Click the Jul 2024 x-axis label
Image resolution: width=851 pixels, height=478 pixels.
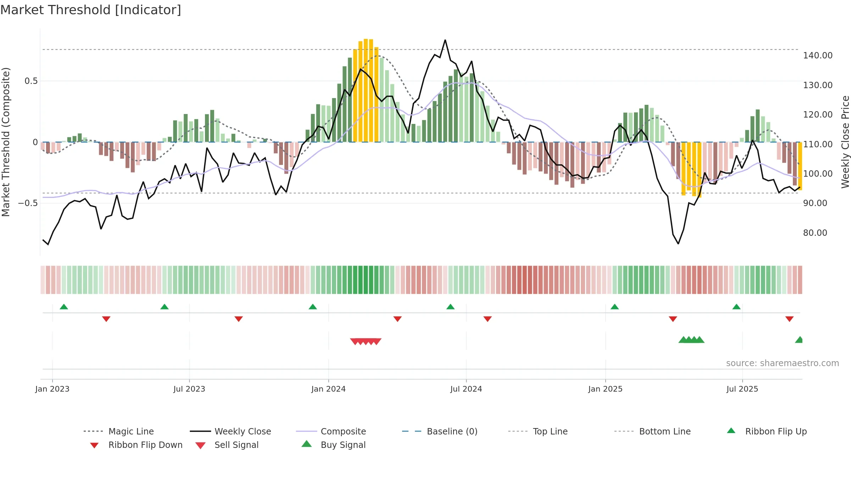coord(466,389)
